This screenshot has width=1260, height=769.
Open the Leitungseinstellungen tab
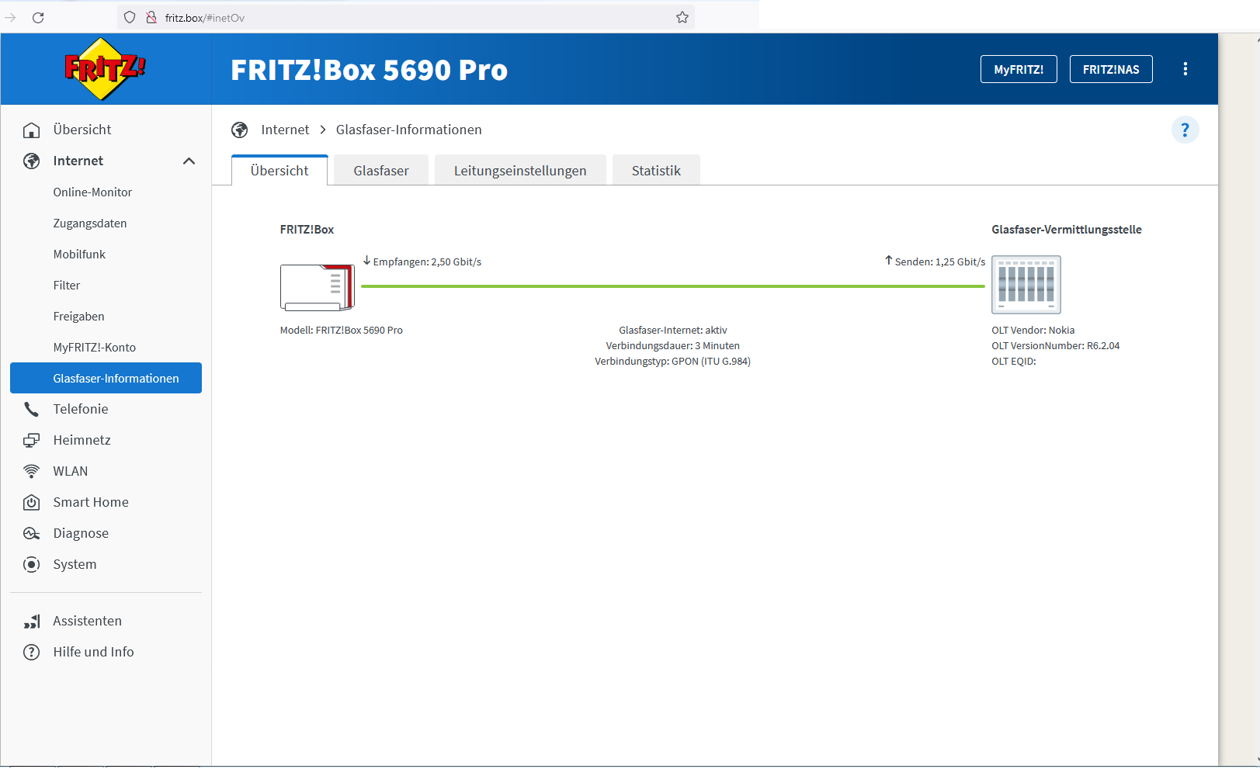coord(520,171)
